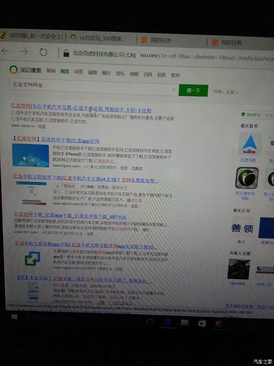Click the green padlock security icon
The image size is (274, 366).
pos(66,53)
